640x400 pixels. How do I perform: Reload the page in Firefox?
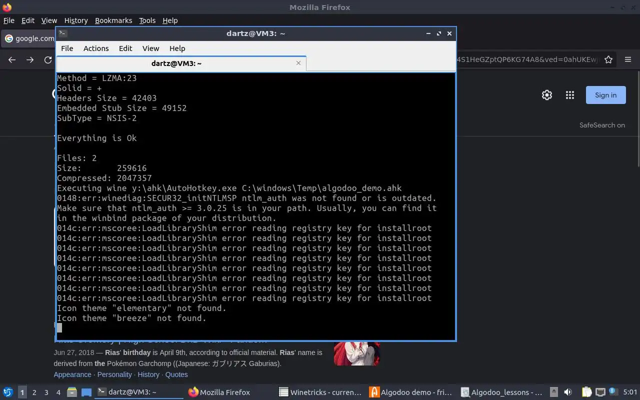point(48,59)
